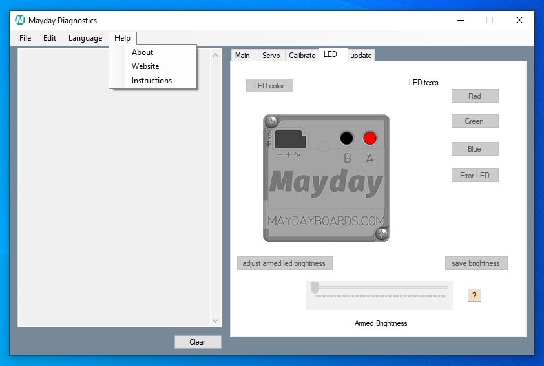Click the red LED A on the board image
Screen dimensions: 544x366
(370, 138)
